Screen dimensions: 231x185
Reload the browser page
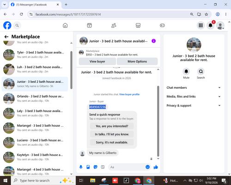21,14
